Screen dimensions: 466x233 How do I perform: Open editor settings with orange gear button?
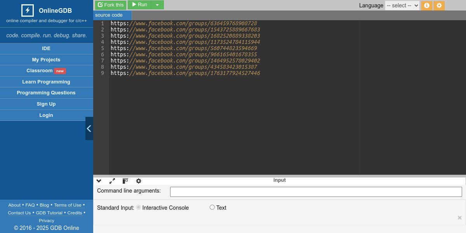(439, 5)
